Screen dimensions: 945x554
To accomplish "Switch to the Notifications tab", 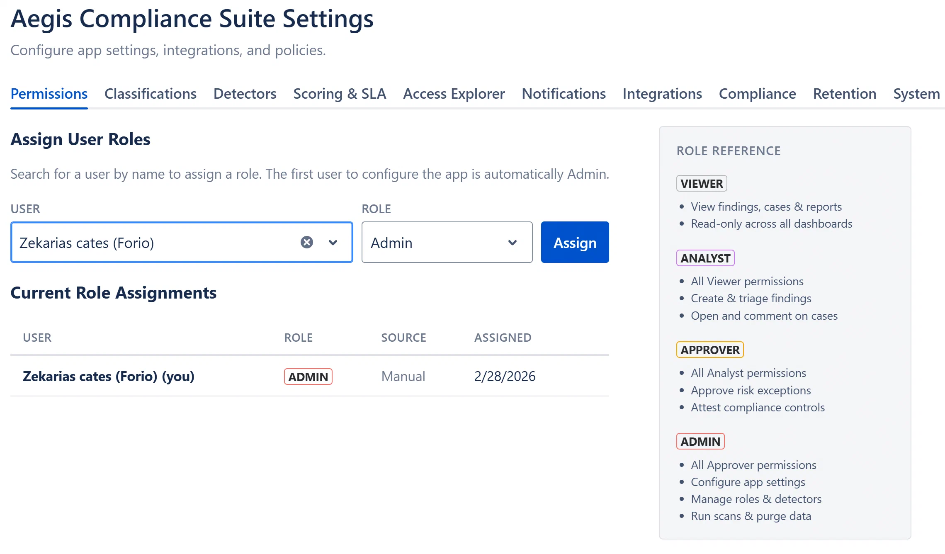I will (x=564, y=94).
